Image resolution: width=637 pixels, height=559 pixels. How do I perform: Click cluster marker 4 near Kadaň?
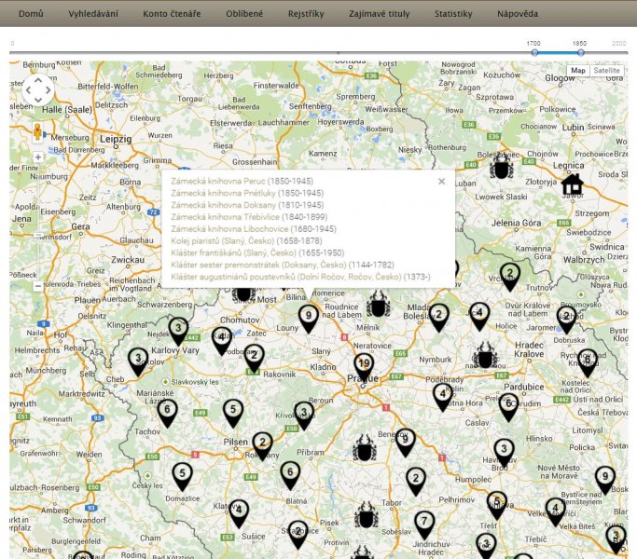pyautogui.click(x=221, y=340)
